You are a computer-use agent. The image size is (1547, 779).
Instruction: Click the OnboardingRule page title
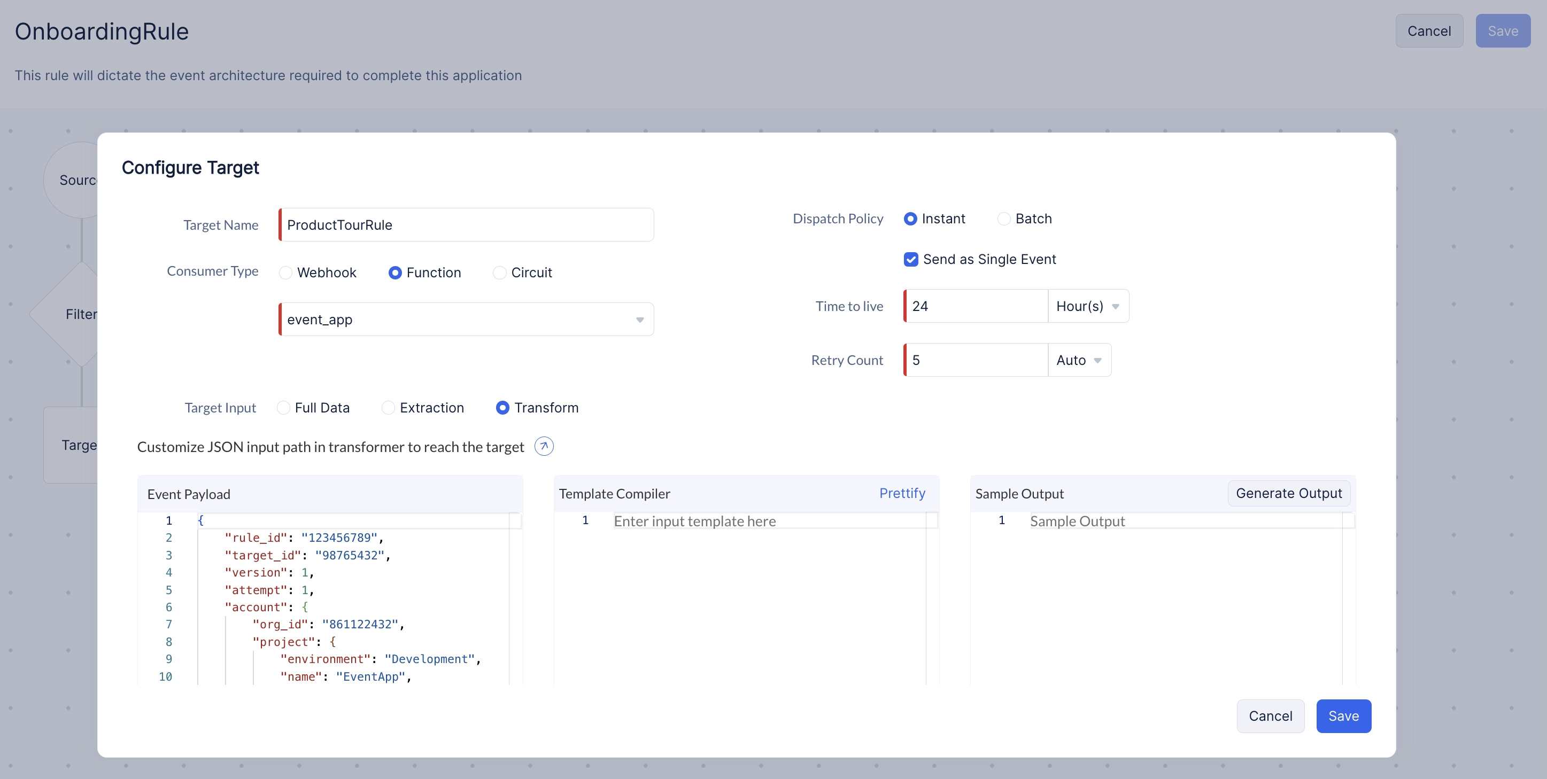pyautogui.click(x=102, y=31)
